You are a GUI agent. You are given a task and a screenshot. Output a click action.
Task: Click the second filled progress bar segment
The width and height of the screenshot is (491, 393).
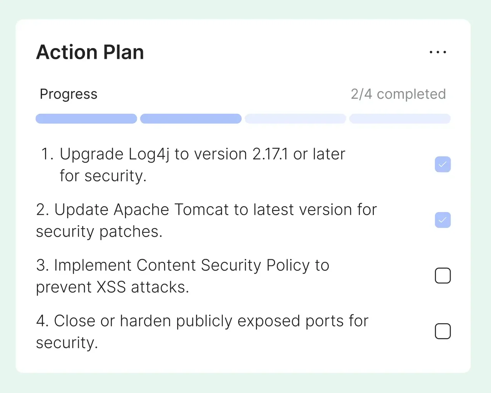pos(191,119)
